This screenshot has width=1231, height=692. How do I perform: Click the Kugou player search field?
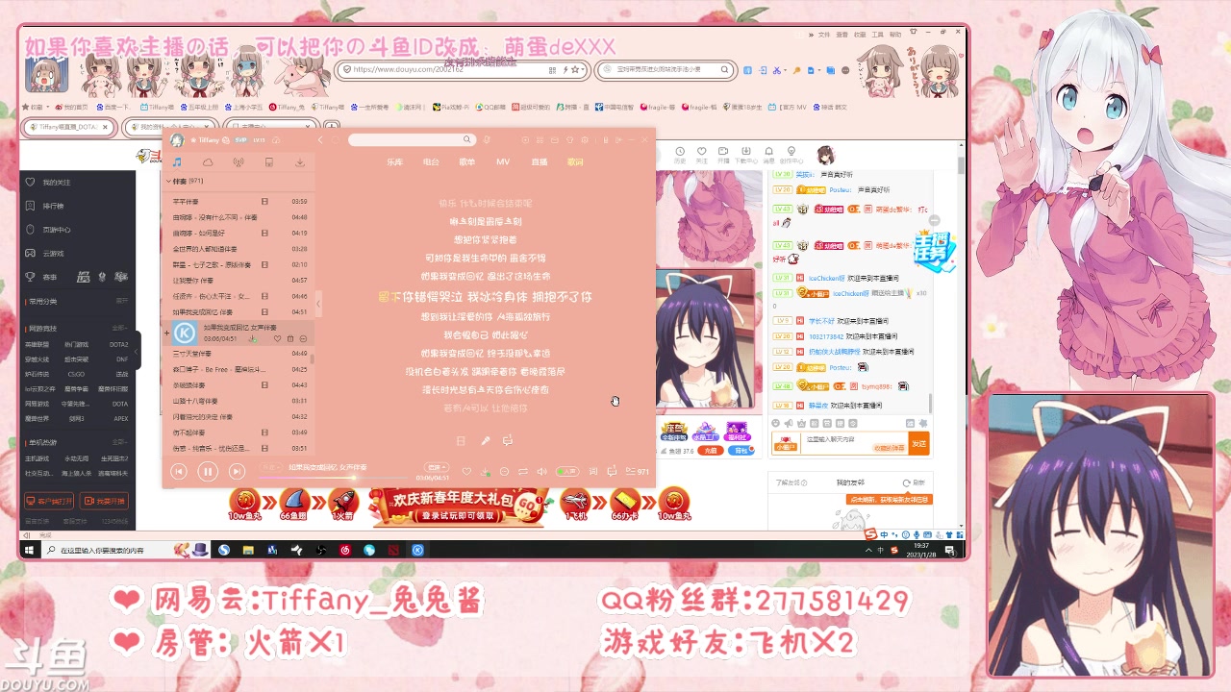(412, 140)
